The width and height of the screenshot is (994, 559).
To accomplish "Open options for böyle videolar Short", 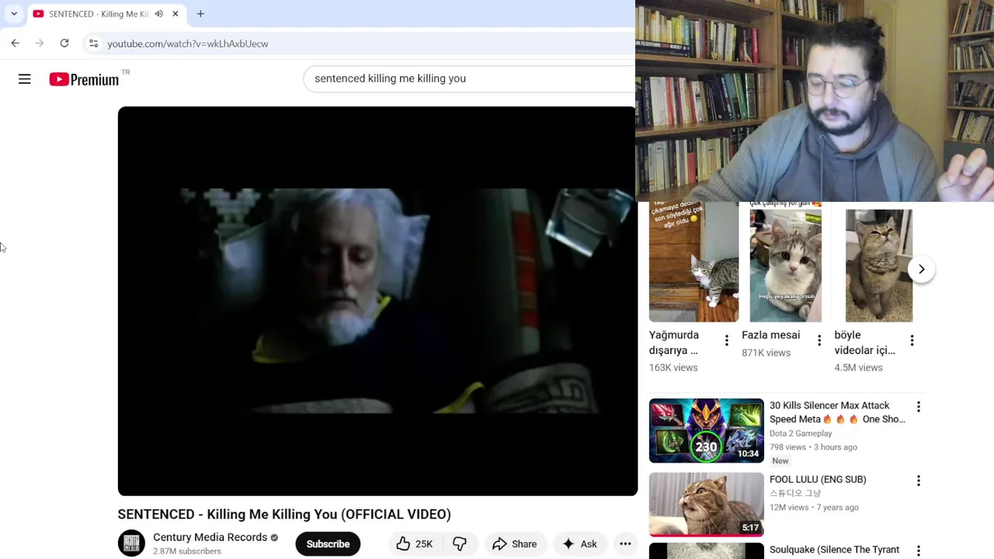I will (912, 341).
